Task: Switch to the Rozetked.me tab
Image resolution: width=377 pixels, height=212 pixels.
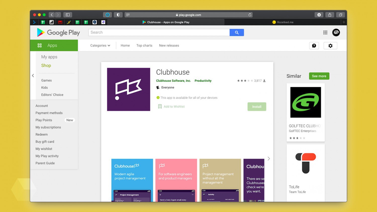Action: pyautogui.click(x=283, y=22)
